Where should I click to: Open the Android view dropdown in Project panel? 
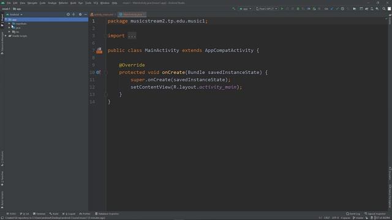[x=14, y=15]
